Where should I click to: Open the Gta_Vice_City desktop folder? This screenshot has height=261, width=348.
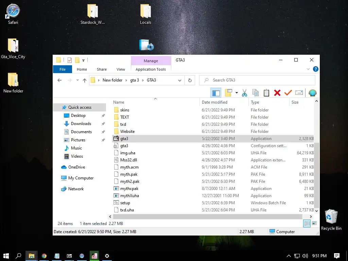coord(13,49)
